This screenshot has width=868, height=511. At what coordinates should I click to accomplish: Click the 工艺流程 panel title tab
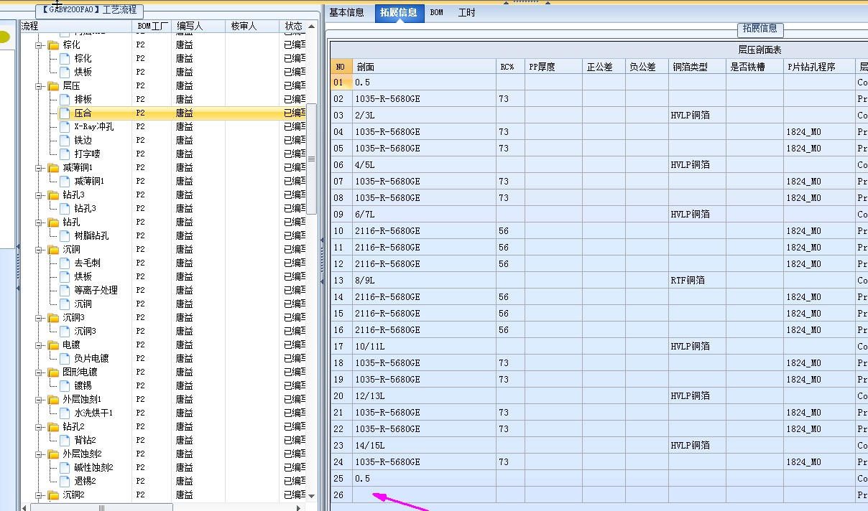pos(90,11)
